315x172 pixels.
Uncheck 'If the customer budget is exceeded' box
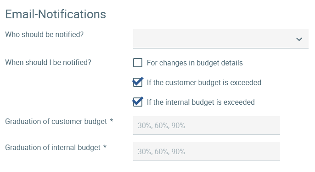click(138, 82)
